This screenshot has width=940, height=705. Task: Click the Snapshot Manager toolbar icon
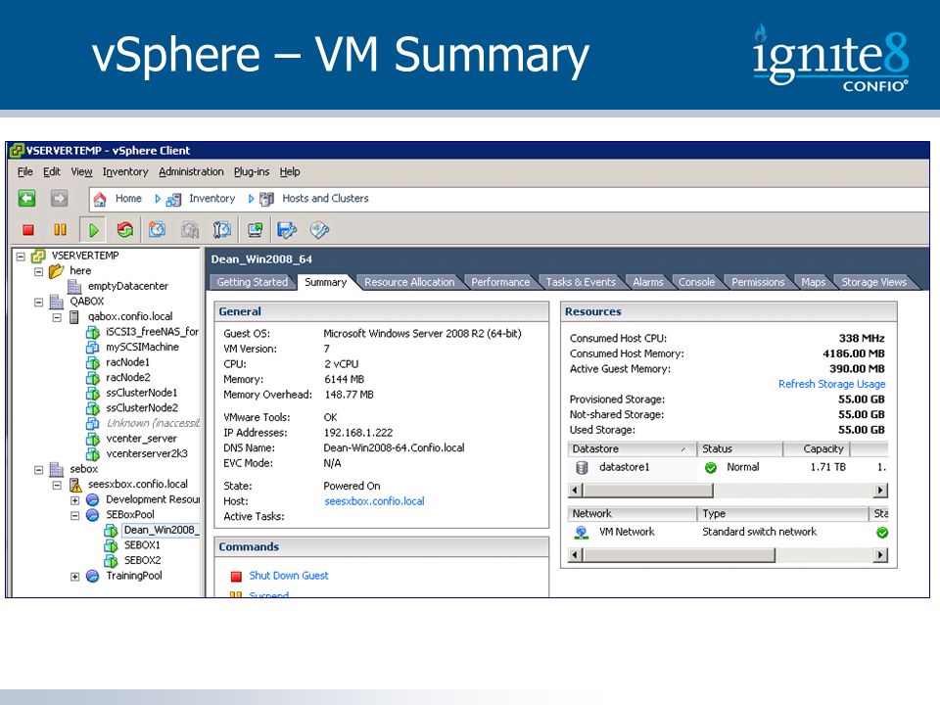point(222,229)
